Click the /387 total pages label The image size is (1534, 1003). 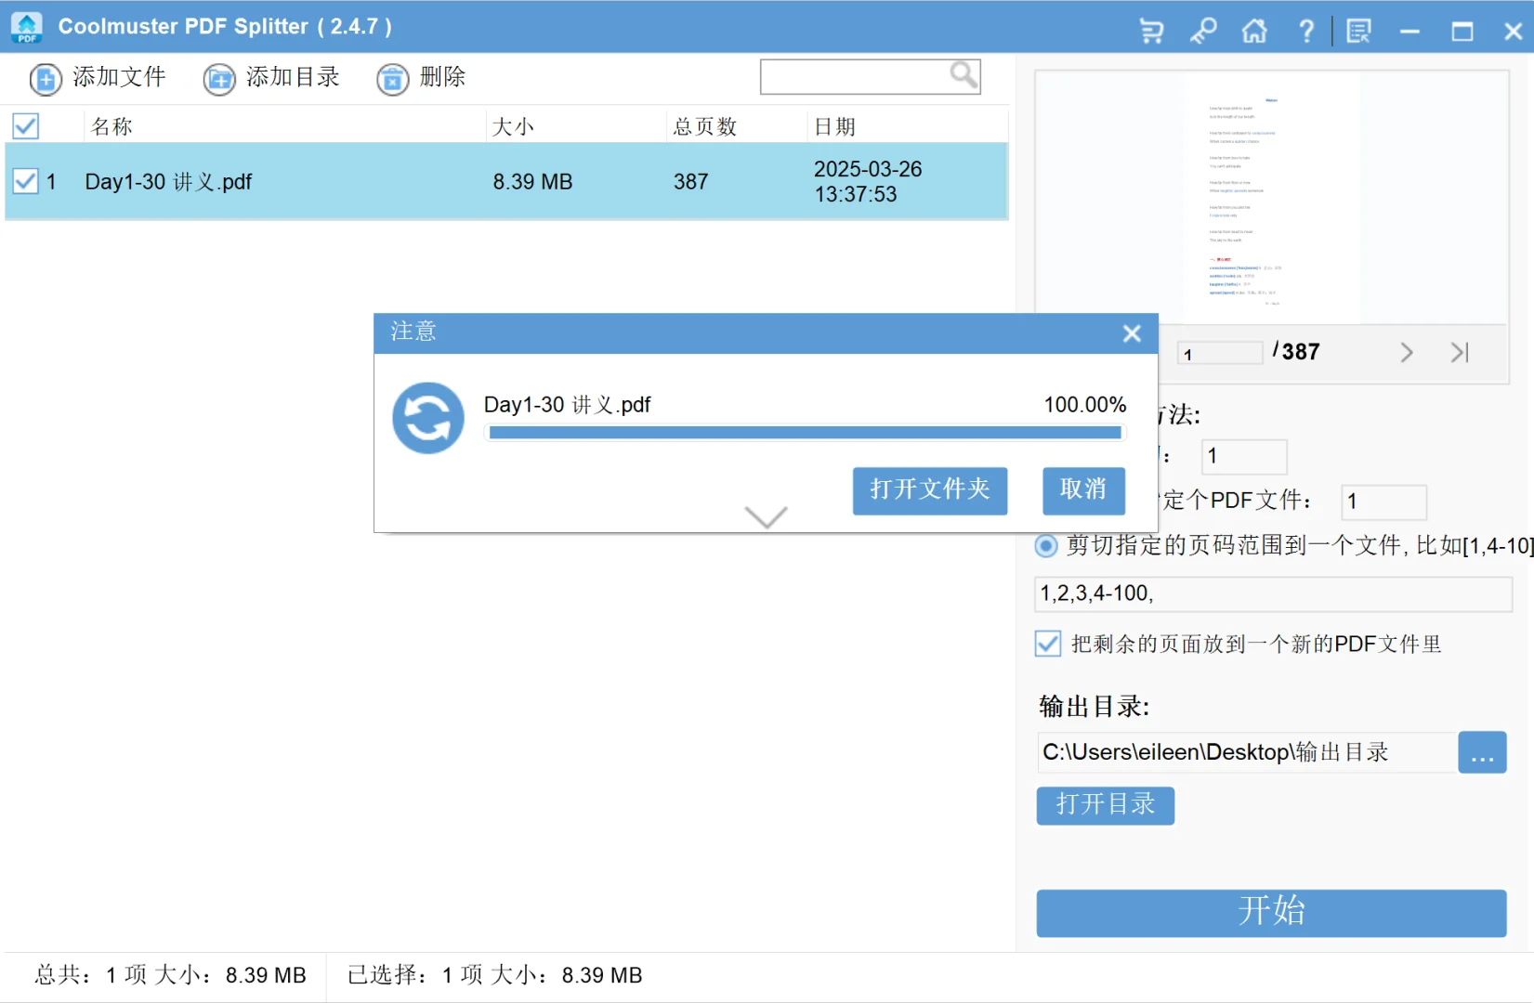[x=1296, y=351]
